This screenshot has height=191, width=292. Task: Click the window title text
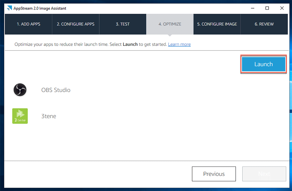[x=40, y=8]
